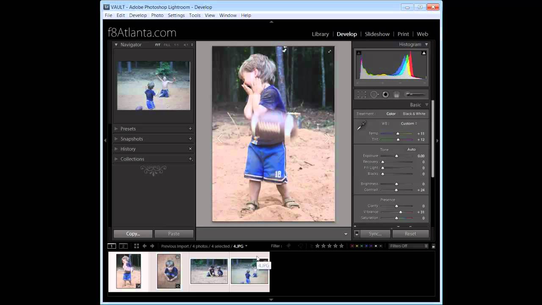The height and width of the screenshot is (305, 542).
Task: Pick the White Balance Selector eyedropper
Action: [x=361, y=126]
